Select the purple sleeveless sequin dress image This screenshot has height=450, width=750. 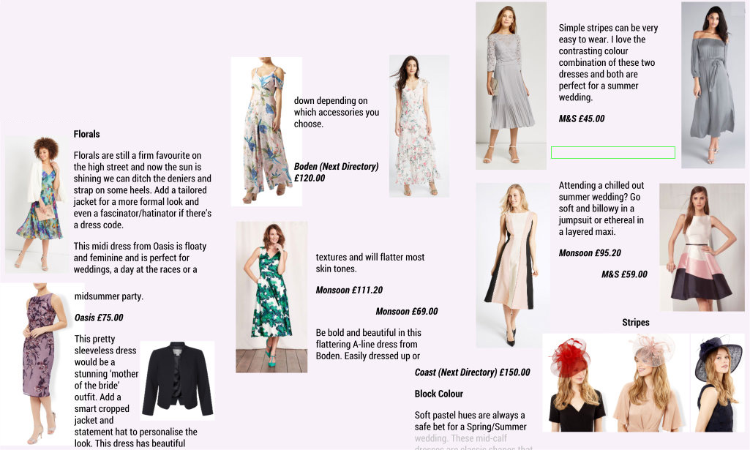point(37,364)
